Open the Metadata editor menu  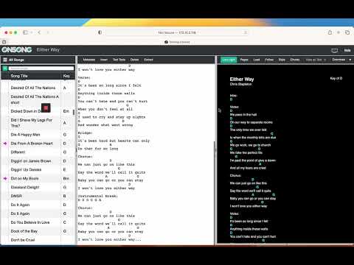tap(88, 60)
